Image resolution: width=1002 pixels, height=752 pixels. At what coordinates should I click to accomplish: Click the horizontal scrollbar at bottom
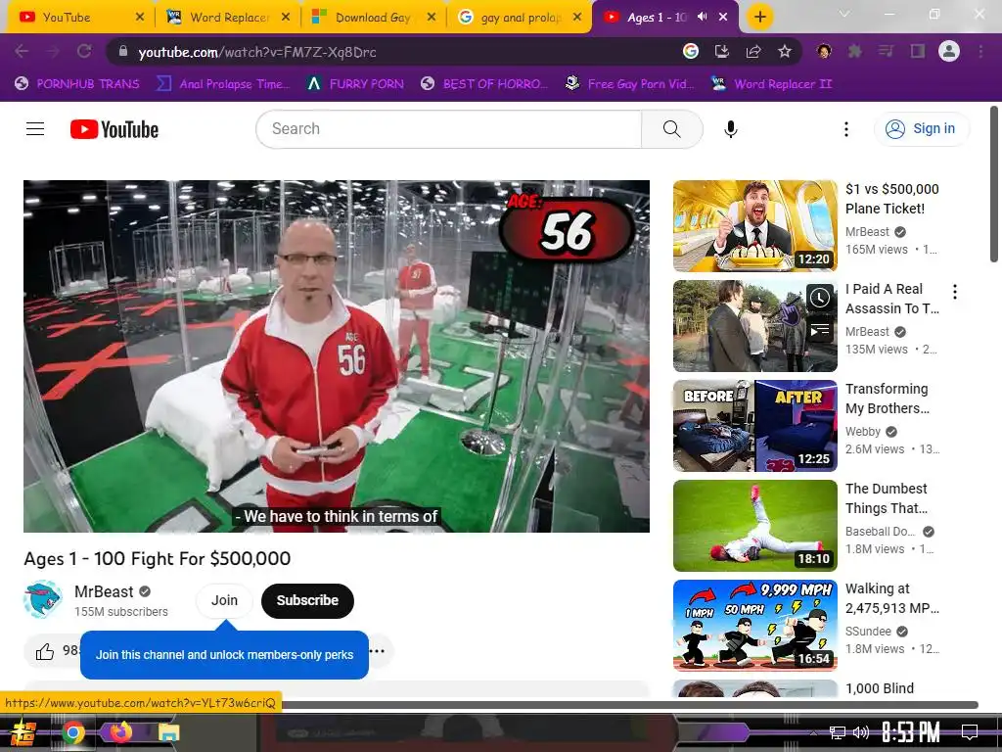pyautogui.click(x=629, y=705)
